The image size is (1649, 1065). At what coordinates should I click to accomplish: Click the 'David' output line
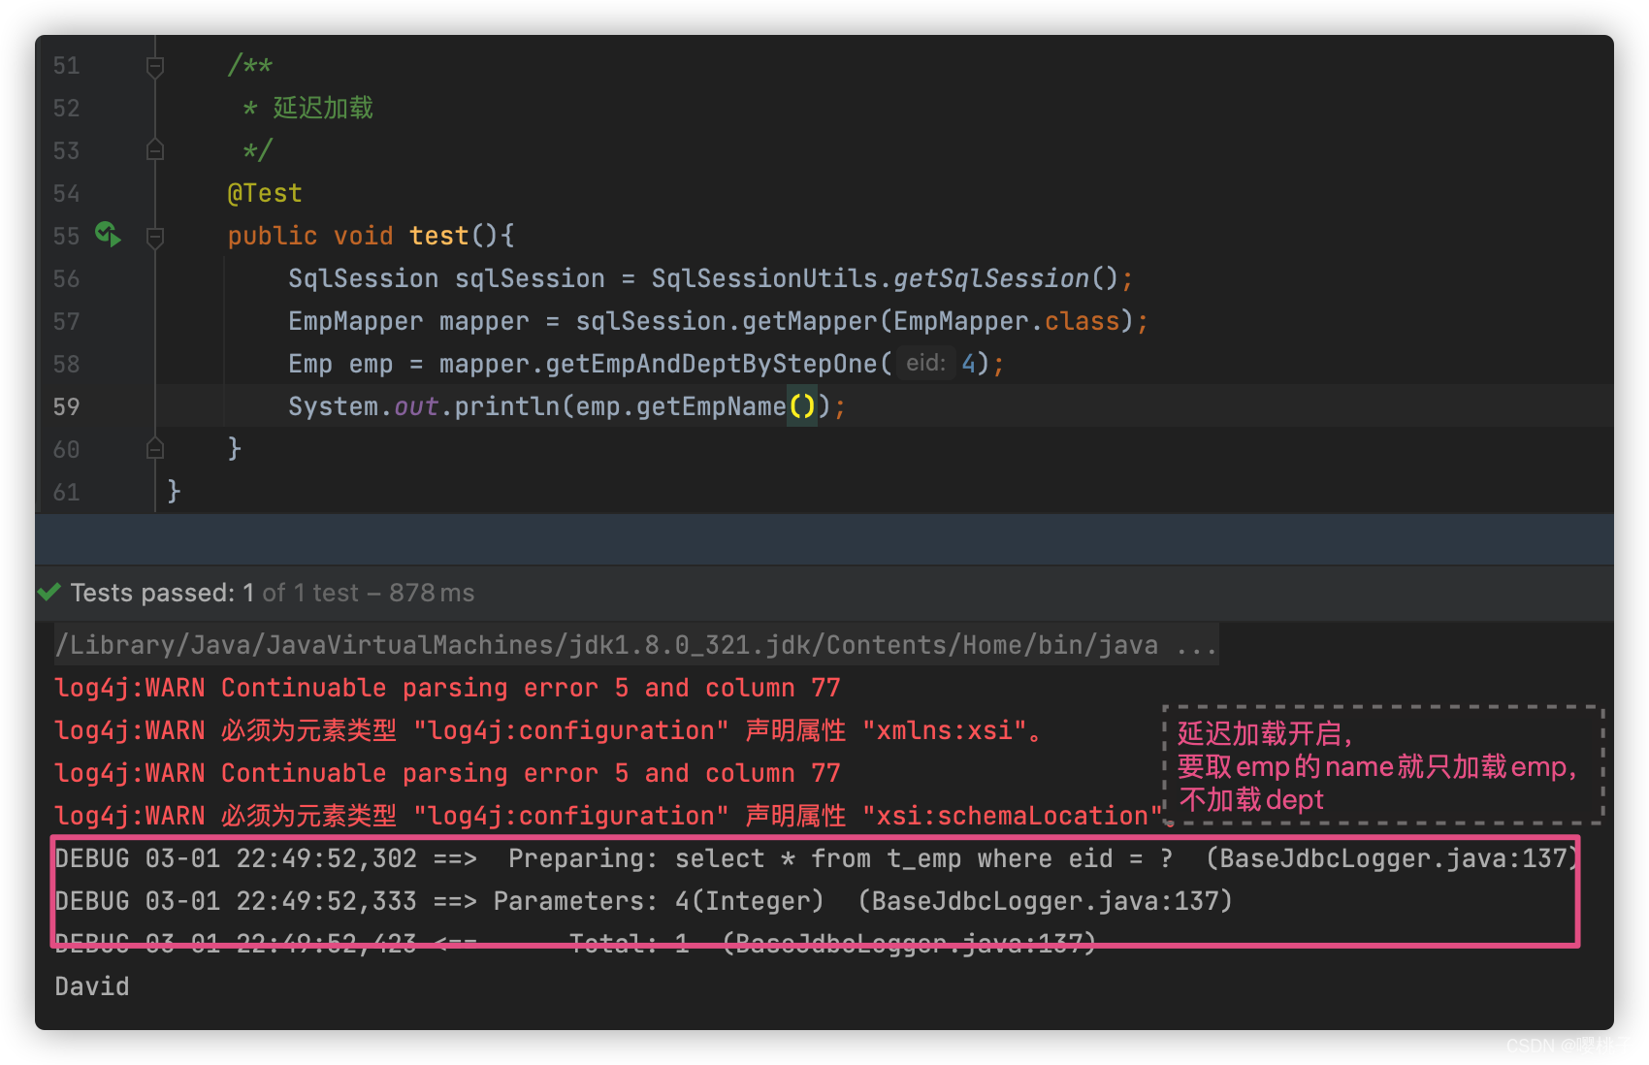point(92,986)
